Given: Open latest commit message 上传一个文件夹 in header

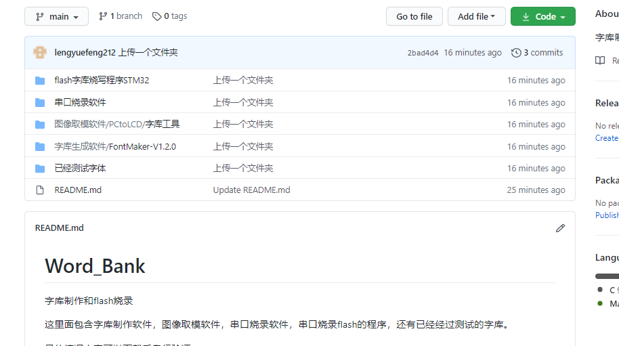Looking at the screenshot, I should pyautogui.click(x=148, y=52).
